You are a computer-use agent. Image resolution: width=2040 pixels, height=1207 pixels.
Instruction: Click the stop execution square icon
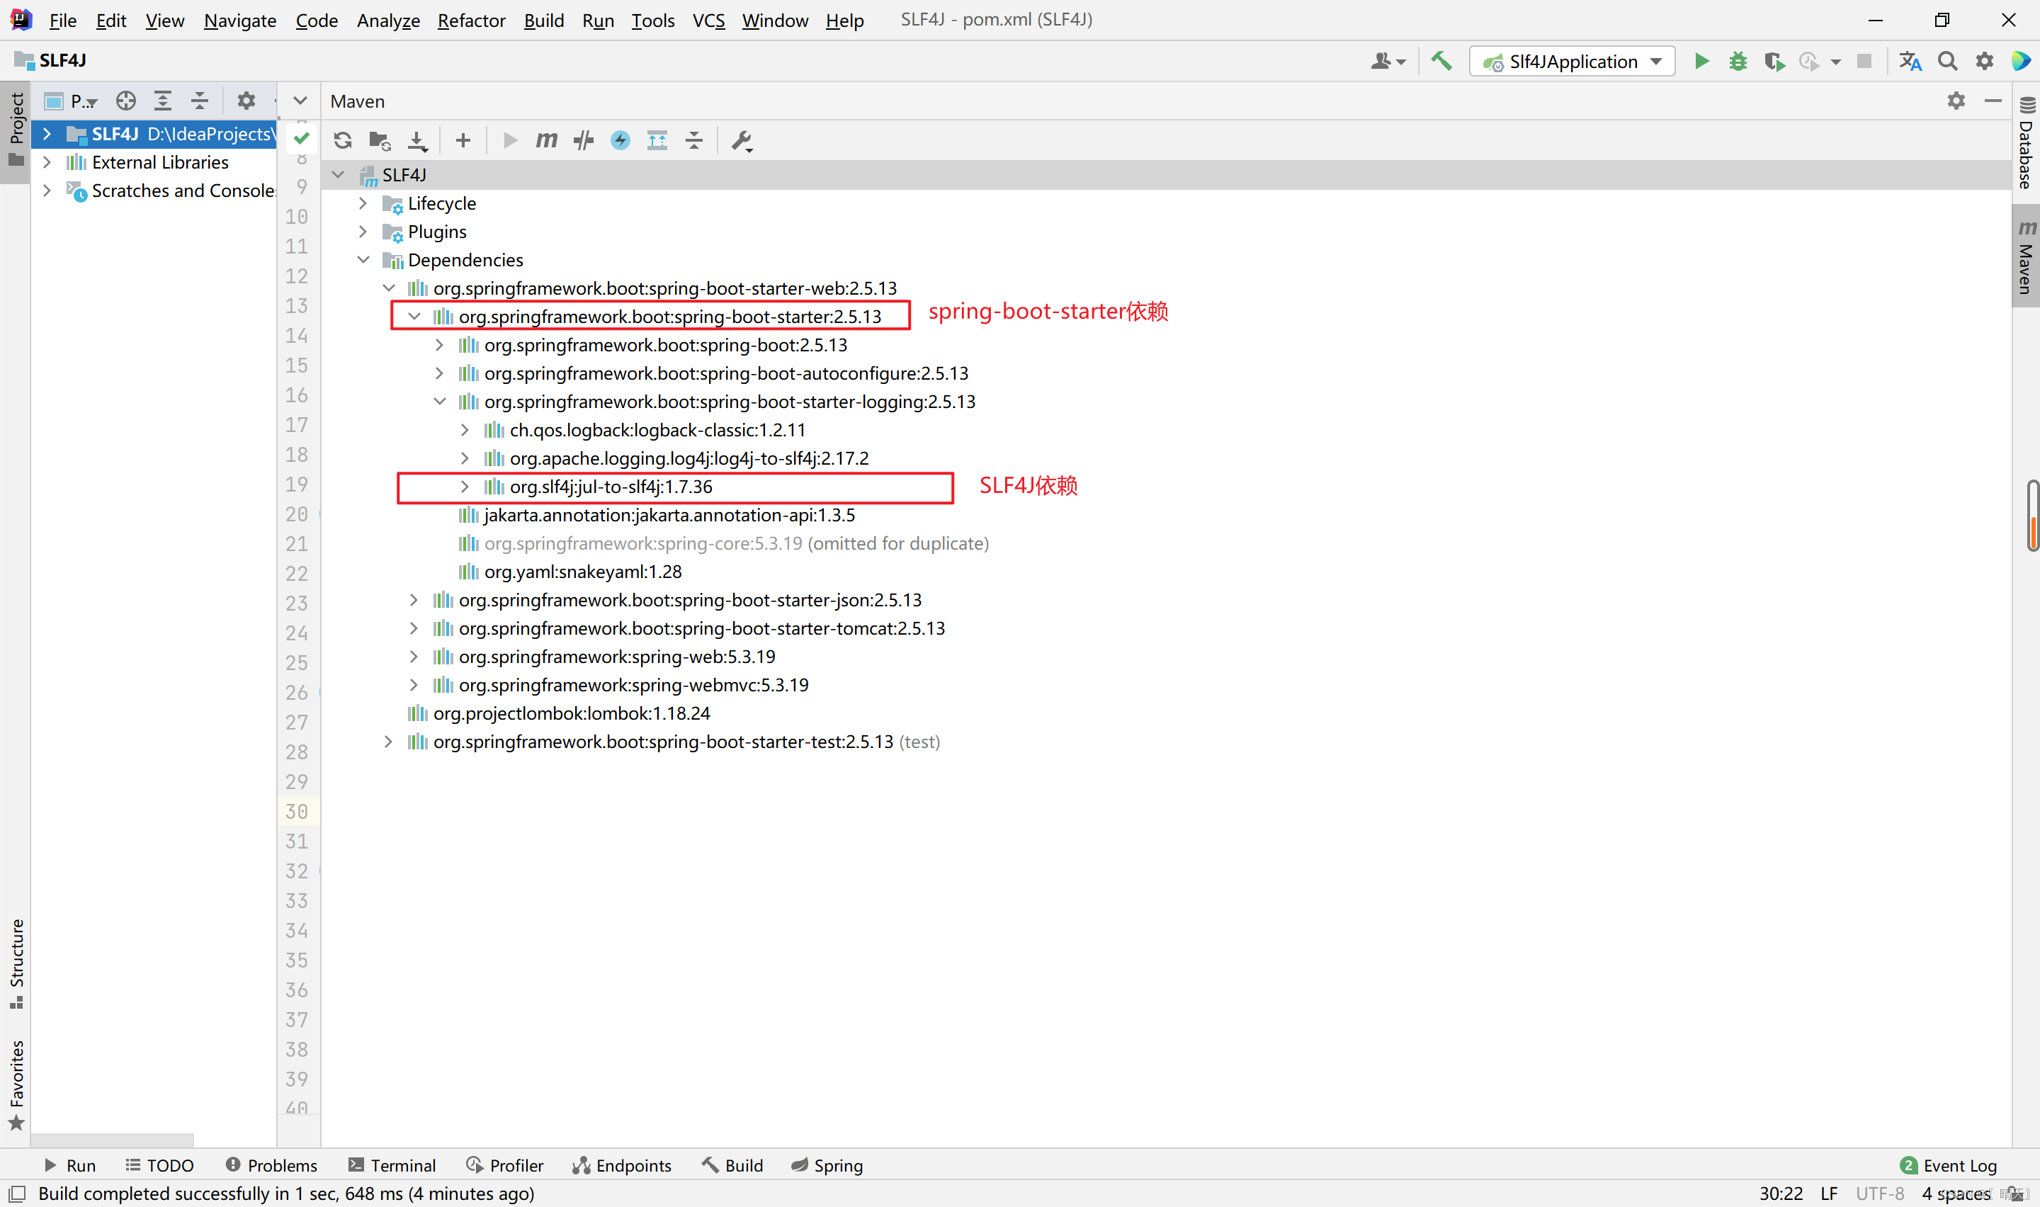coord(1864,61)
